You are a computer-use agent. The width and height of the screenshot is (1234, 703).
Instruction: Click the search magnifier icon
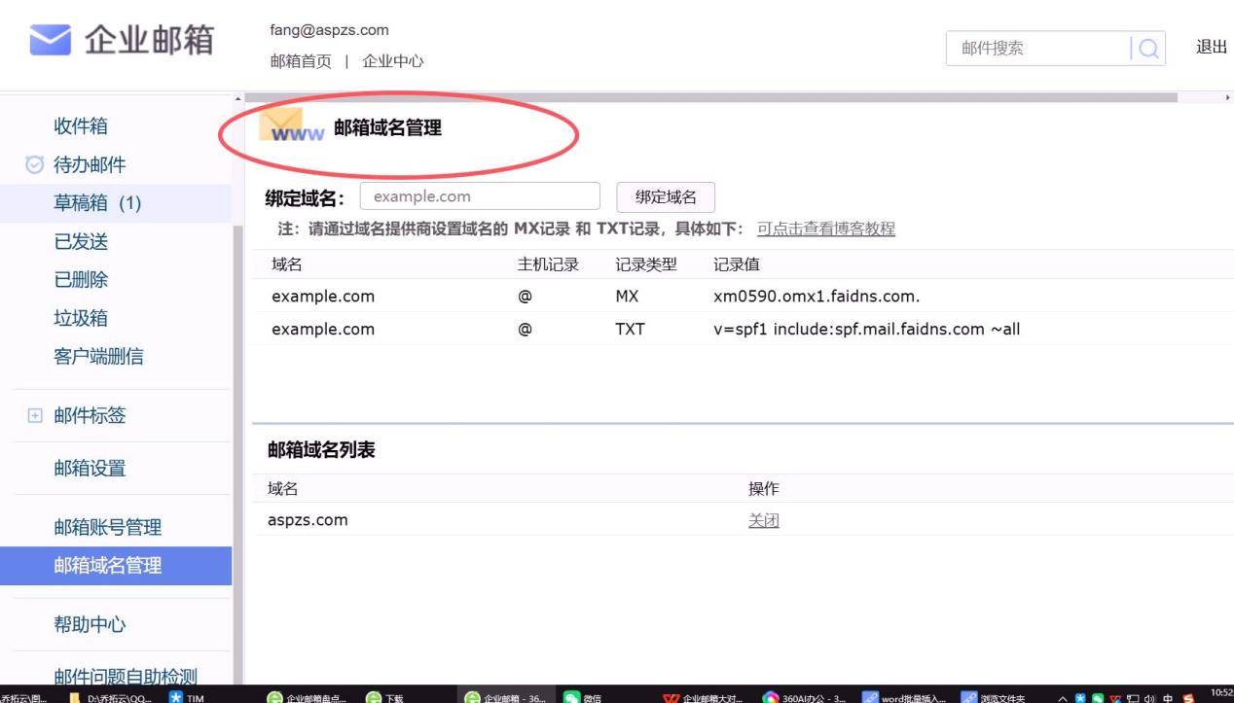[1148, 49]
